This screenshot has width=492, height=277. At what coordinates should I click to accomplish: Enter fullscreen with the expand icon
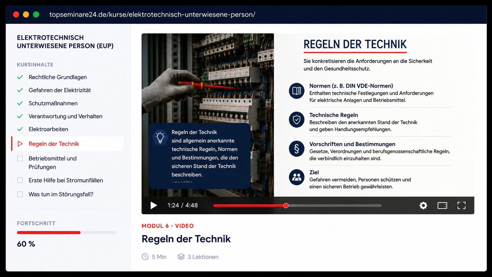pos(461,205)
